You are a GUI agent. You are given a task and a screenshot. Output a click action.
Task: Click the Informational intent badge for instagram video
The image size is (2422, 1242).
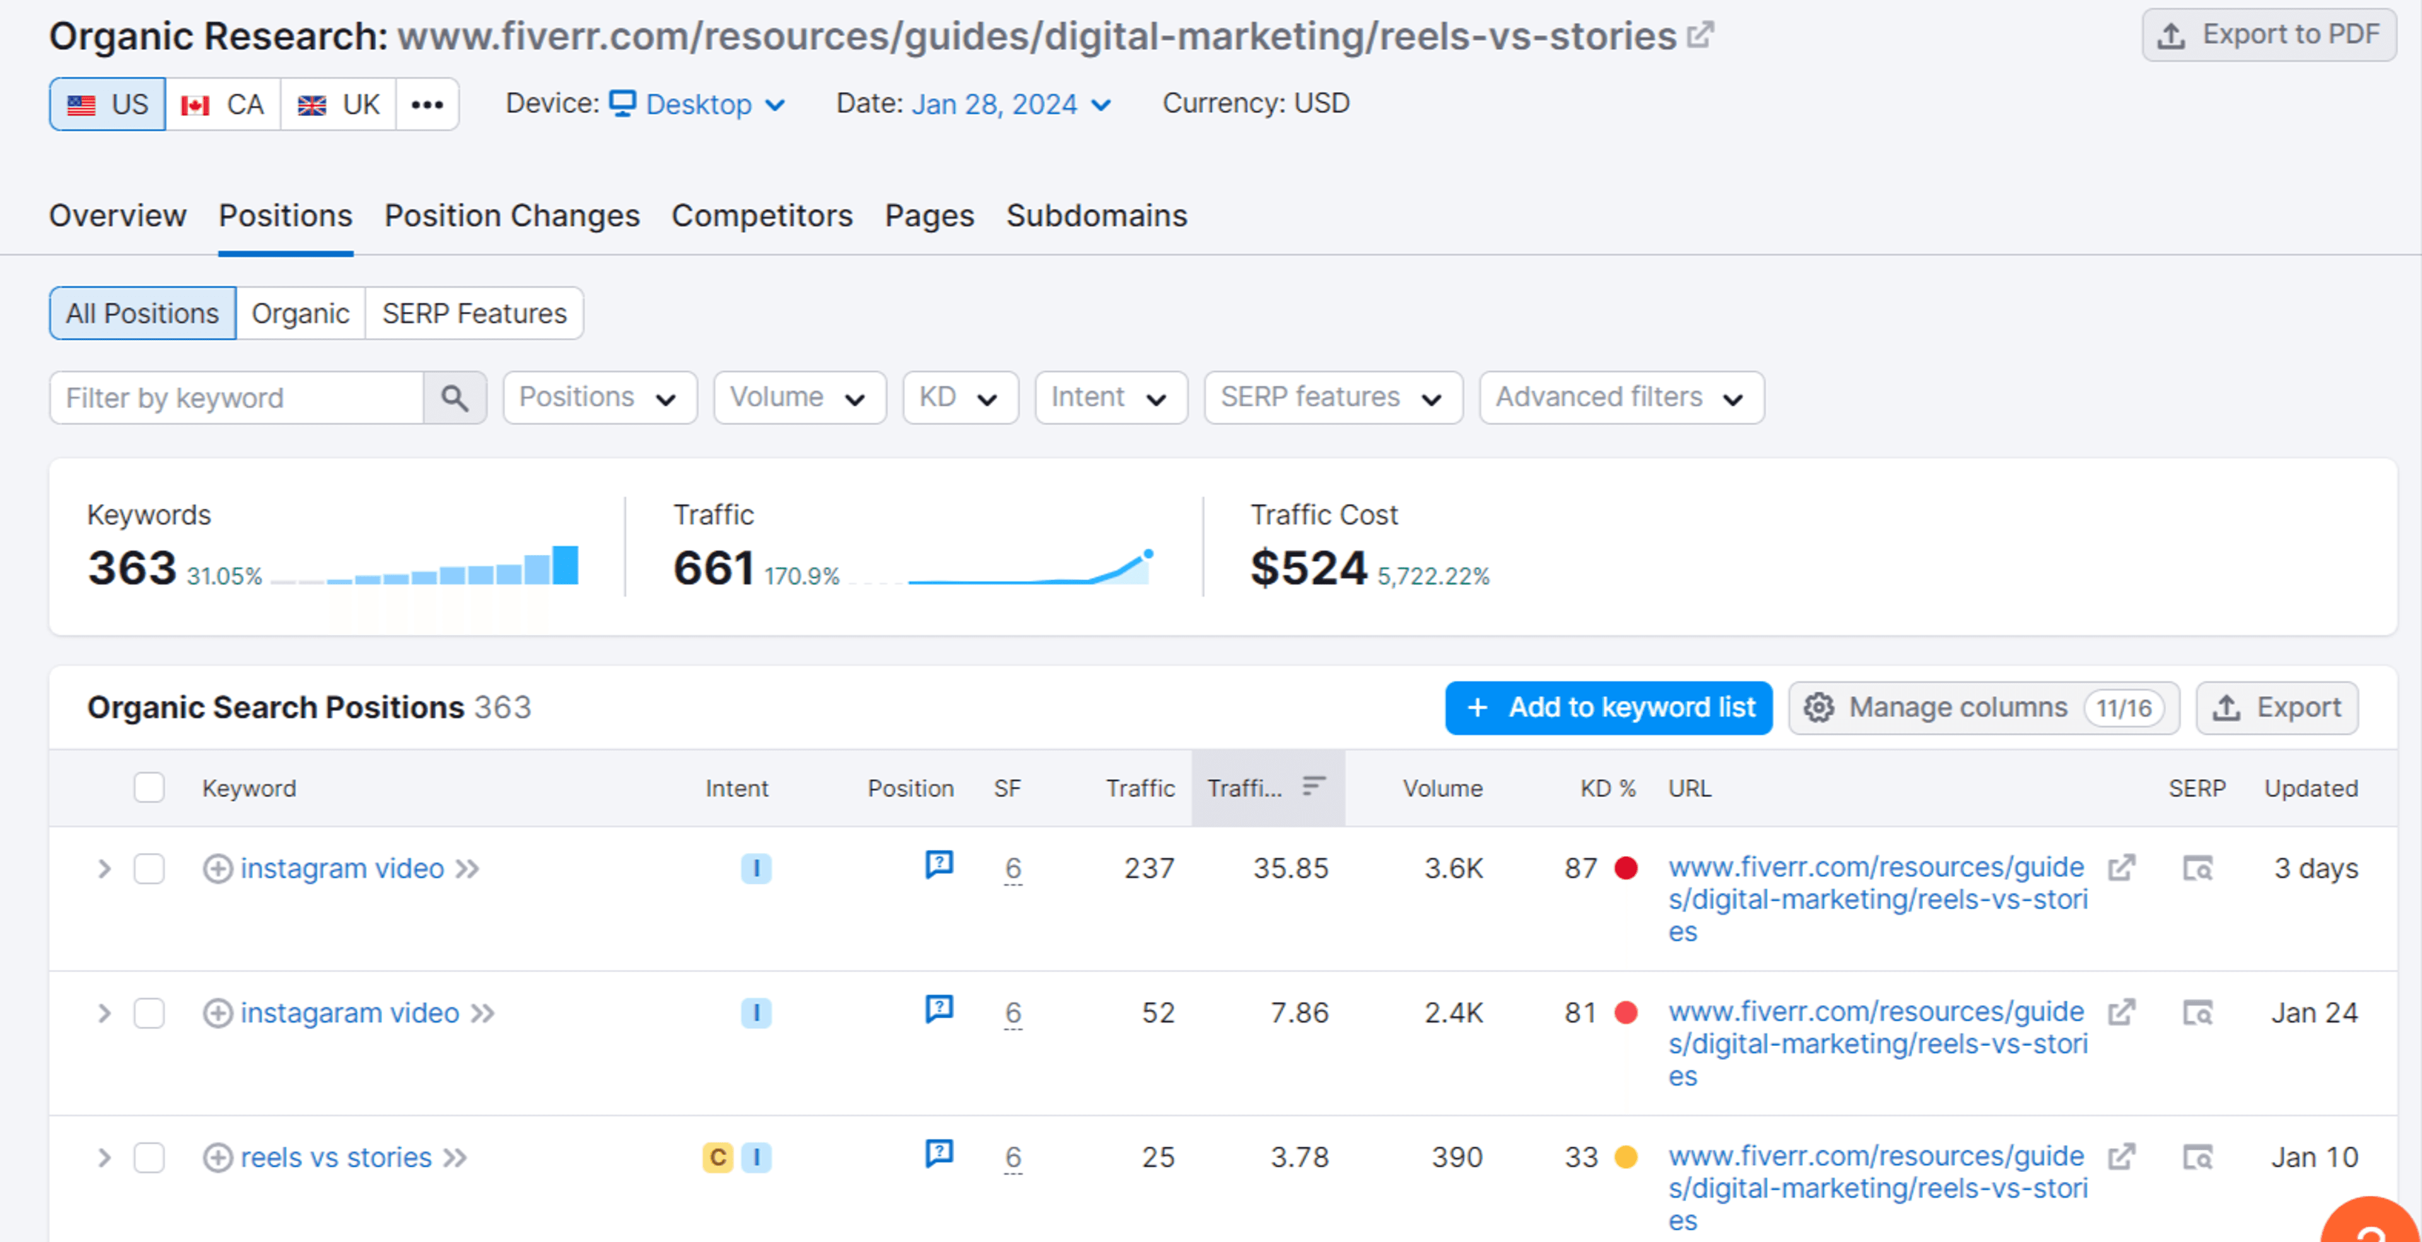pyautogui.click(x=756, y=869)
